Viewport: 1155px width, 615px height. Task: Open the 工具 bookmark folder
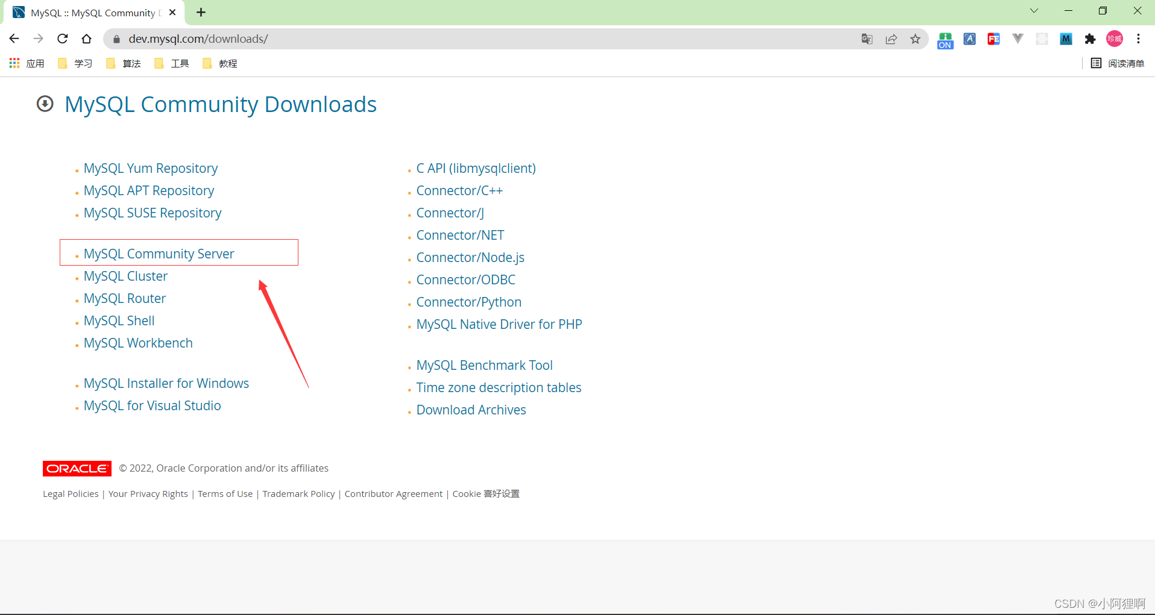tap(172, 63)
